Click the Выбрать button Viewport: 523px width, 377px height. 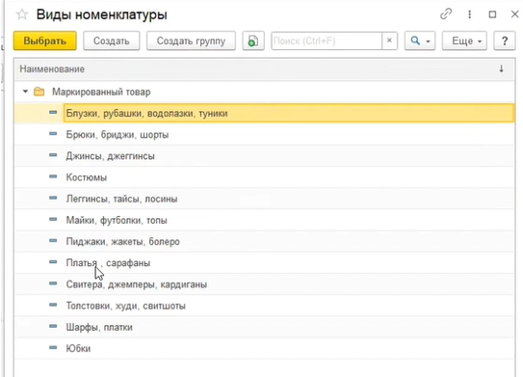coord(44,41)
